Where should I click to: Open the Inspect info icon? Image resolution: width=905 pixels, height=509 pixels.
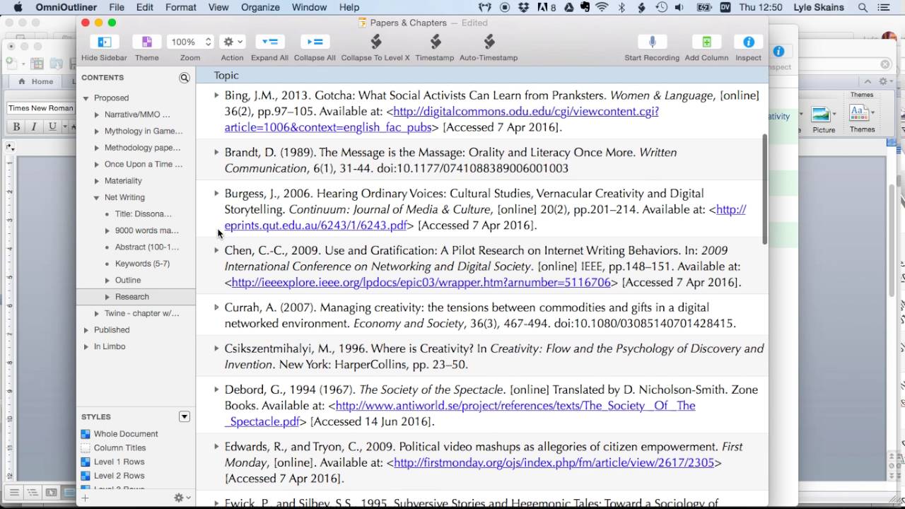pyautogui.click(x=748, y=42)
